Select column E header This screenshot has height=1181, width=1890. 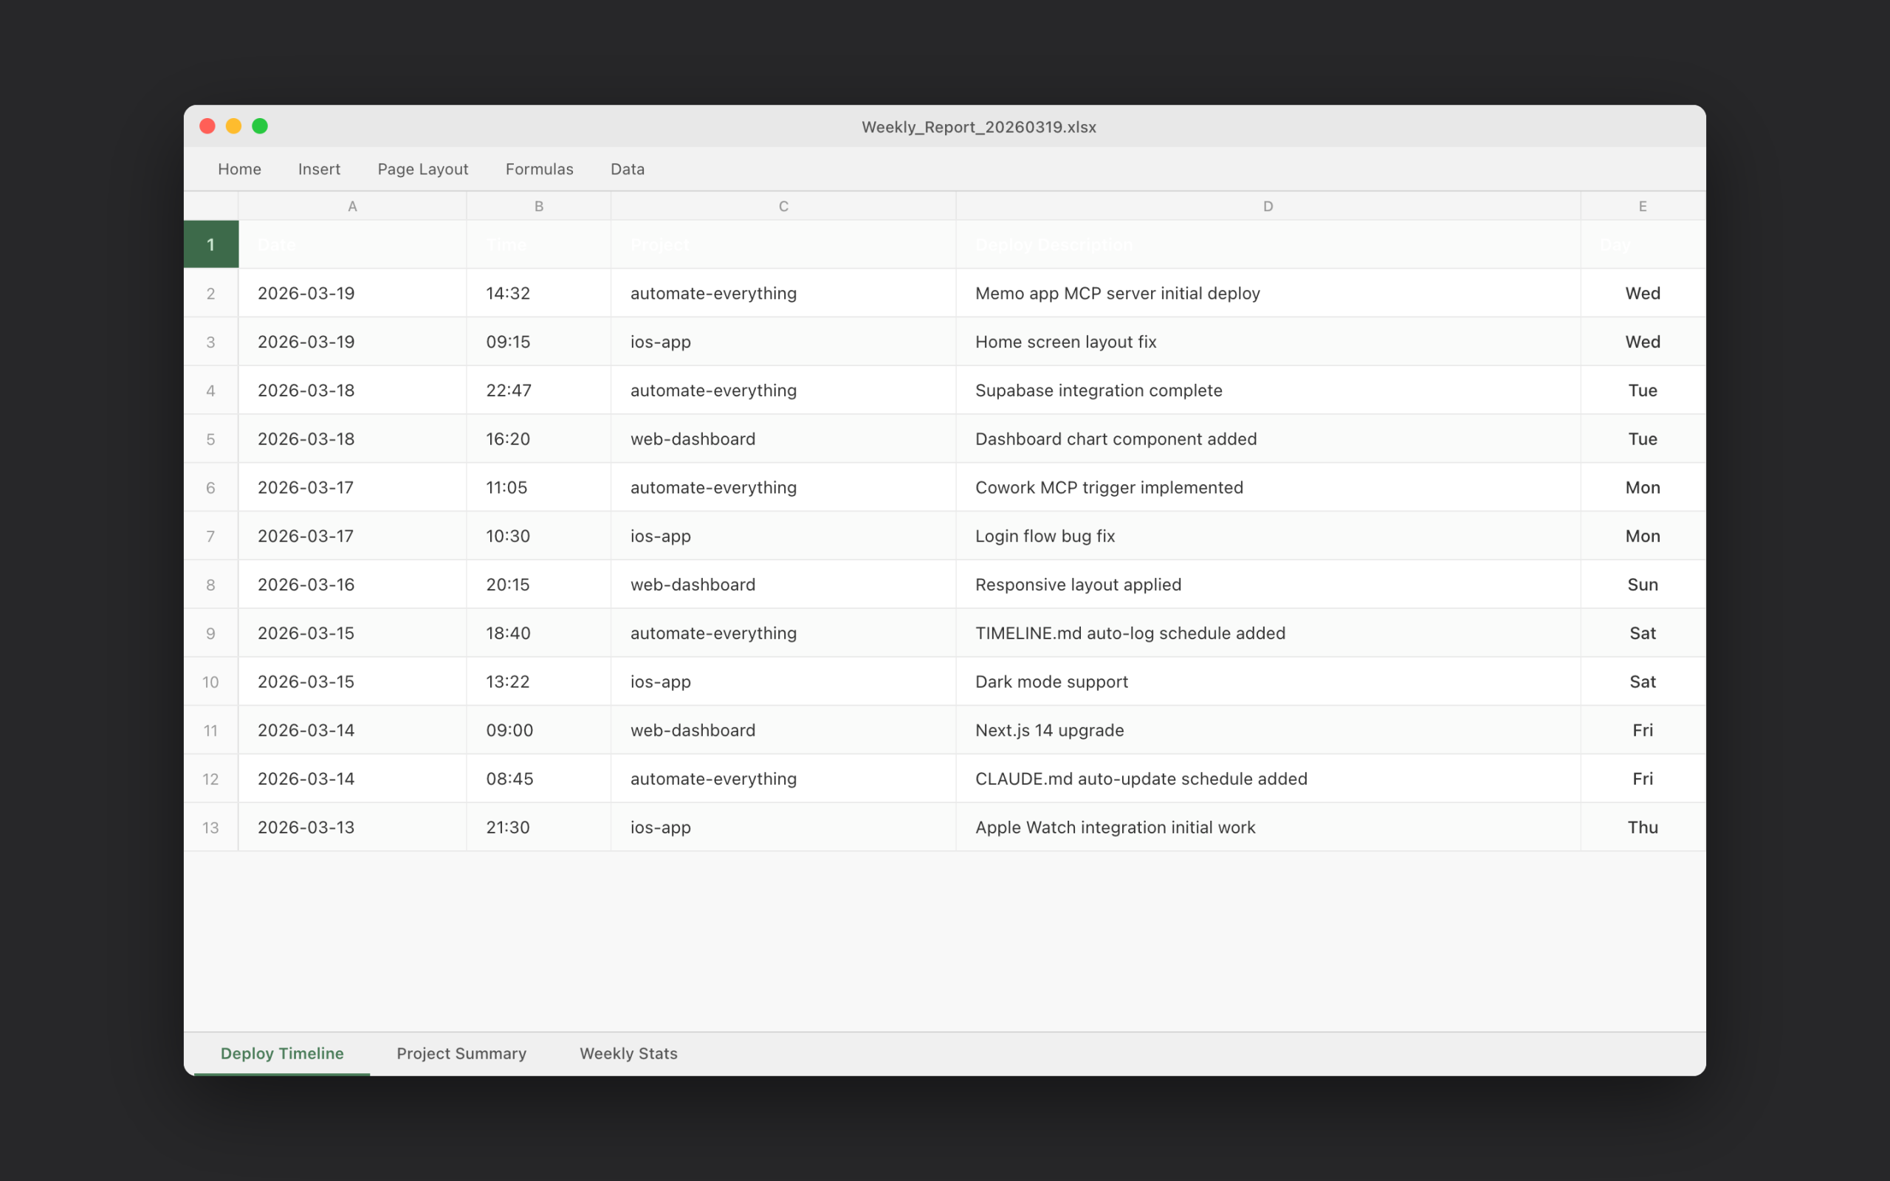click(x=1642, y=205)
